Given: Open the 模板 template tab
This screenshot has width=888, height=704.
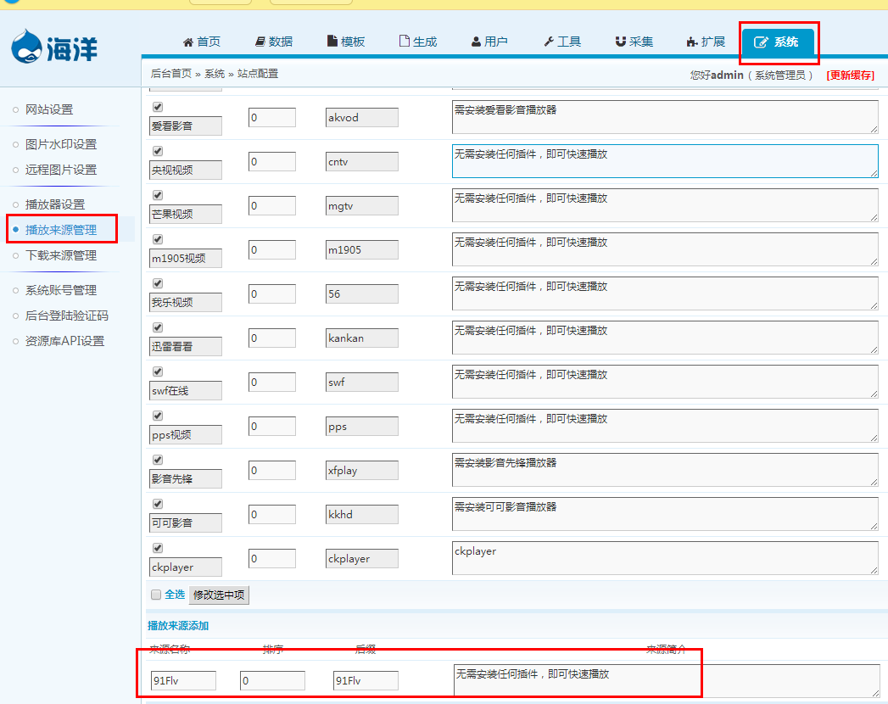Looking at the screenshot, I should [x=346, y=42].
